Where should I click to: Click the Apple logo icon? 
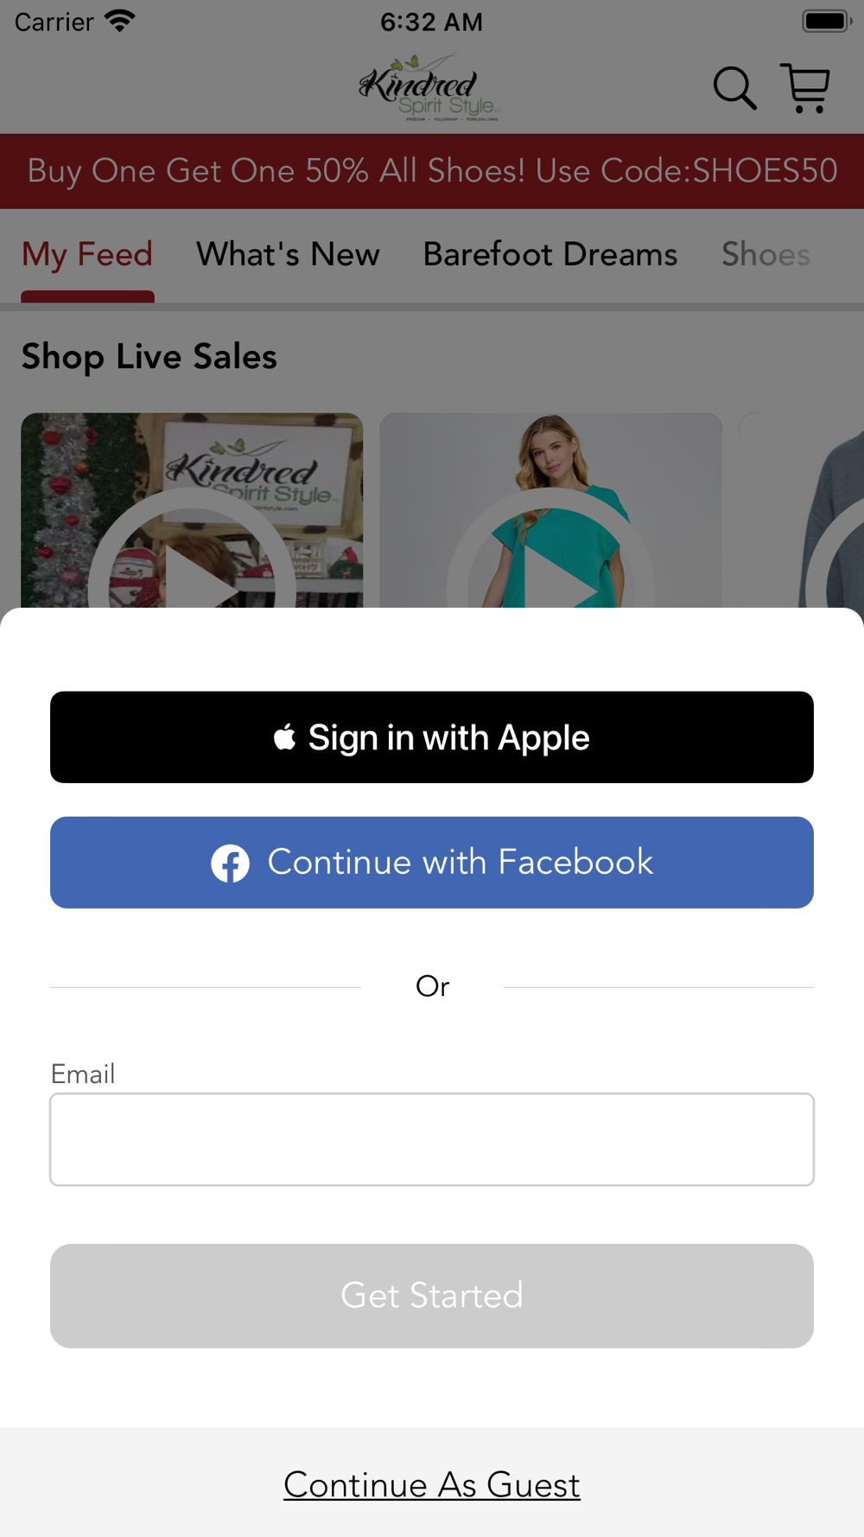pyautogui.click(x=284, y=737)
